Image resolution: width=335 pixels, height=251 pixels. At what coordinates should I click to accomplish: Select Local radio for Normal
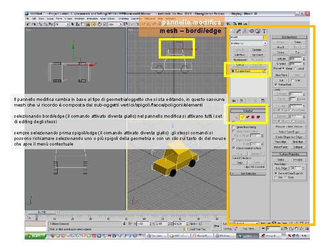pyautogui.click(x=295, y=68)
